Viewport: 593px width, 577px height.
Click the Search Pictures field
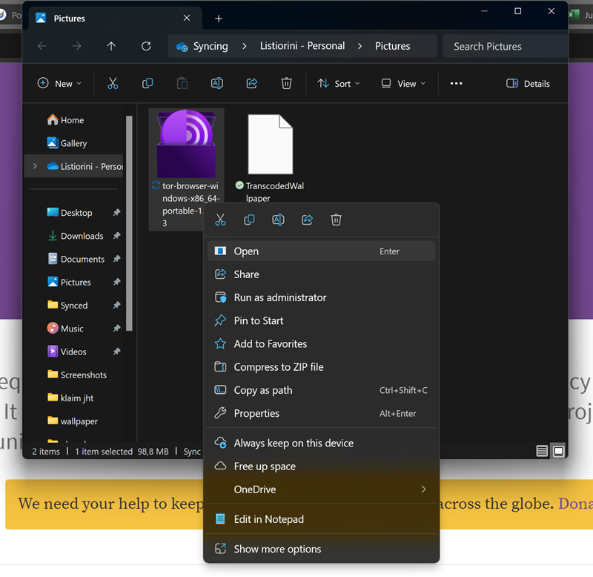pyautogui.click(x=504, y=46)
